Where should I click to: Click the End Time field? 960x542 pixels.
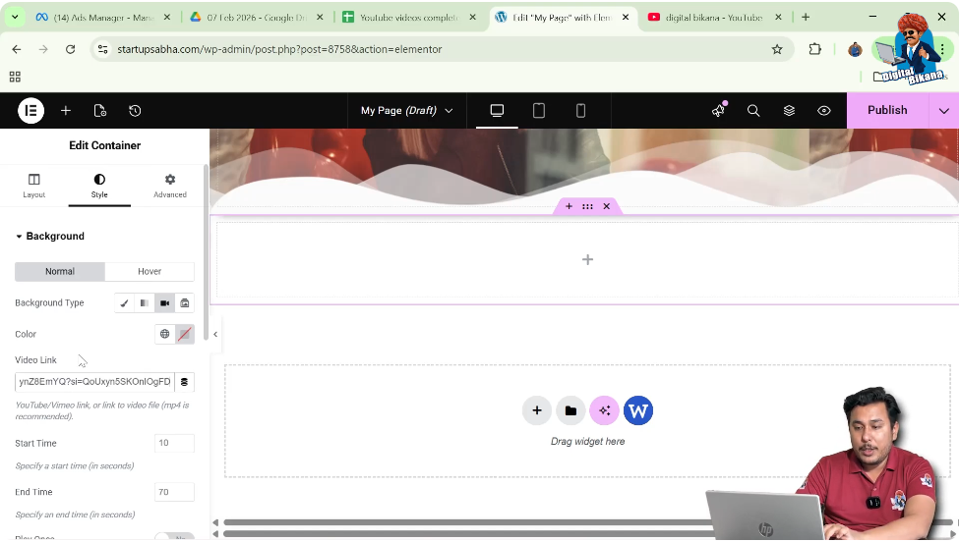(x=174, y=492)
